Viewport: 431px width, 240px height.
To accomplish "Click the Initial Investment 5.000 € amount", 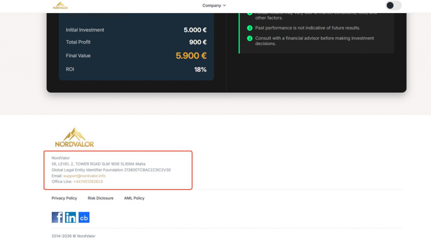I will [195, 30].
